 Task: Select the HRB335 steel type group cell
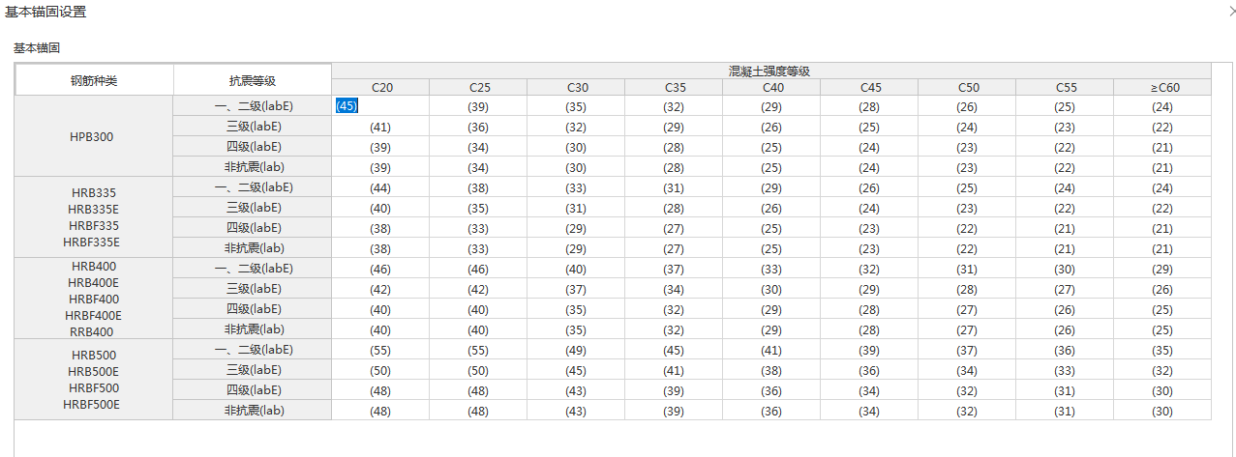point(94,217)
